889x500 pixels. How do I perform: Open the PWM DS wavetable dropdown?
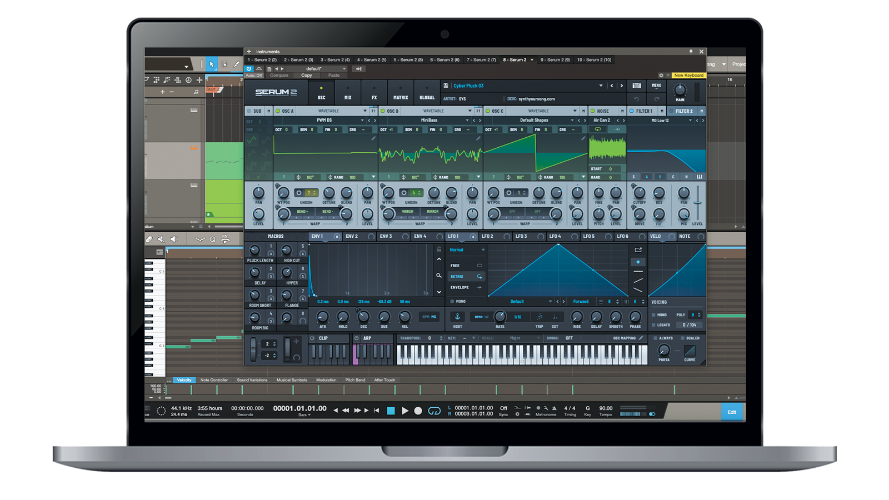(x=362, y=120)
